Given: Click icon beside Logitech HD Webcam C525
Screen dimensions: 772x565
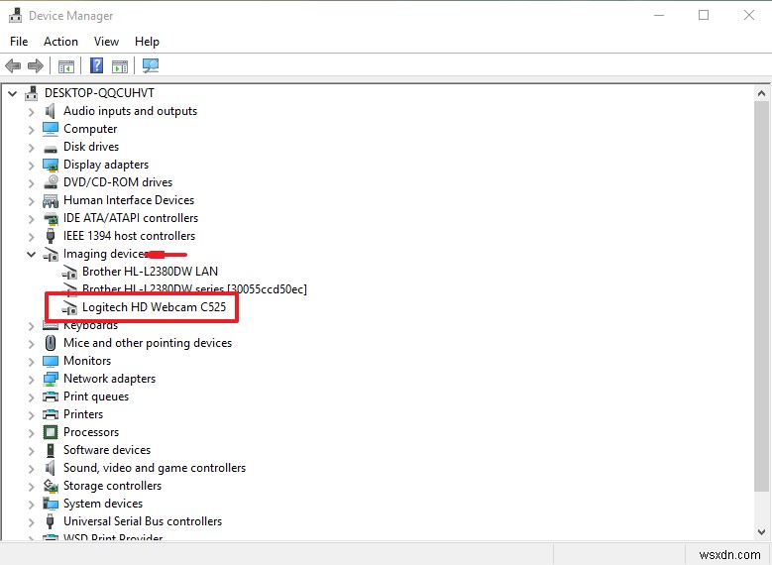Looking at the screenshot, I should point(69,308).
